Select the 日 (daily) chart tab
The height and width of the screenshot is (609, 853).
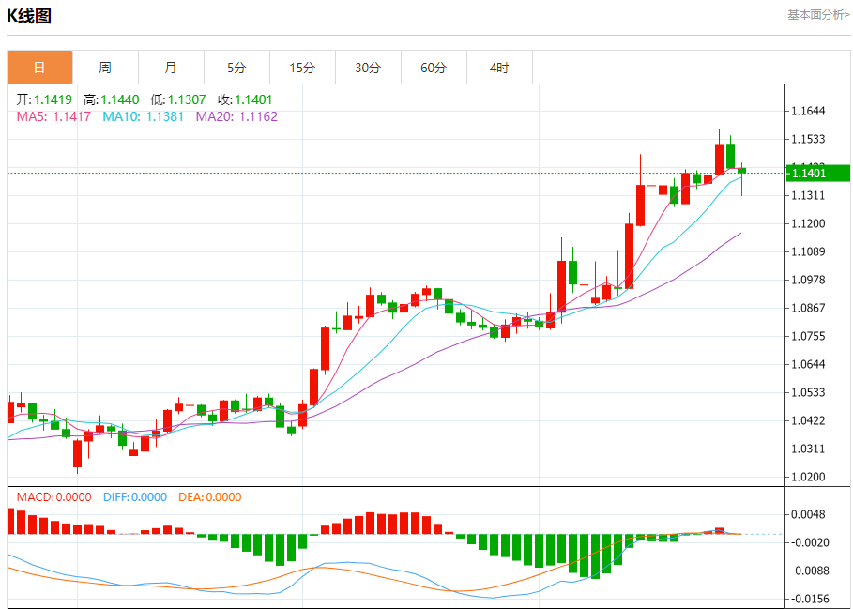pos(39,68)
